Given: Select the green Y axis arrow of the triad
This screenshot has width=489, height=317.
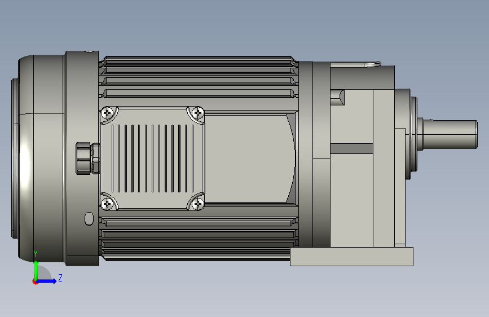Looking at the screenshot, I should (36, 270).
